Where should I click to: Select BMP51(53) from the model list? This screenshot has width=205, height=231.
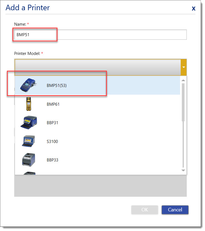tap(57, 86)
